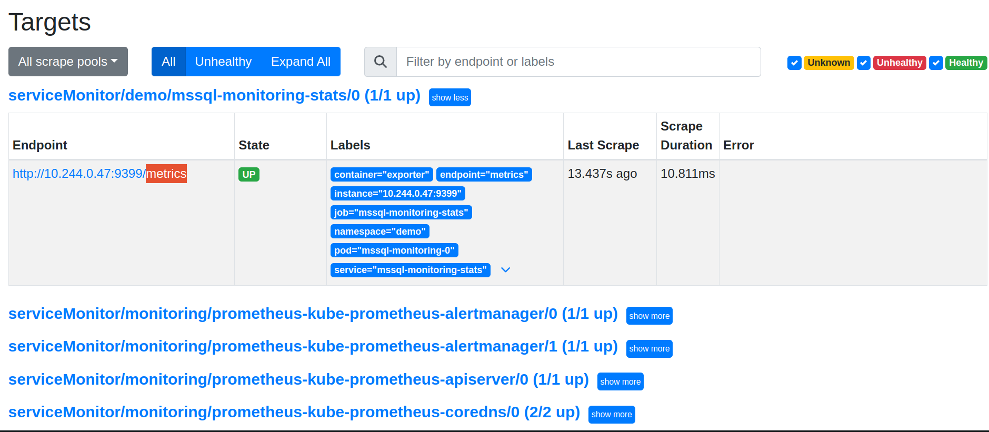989x432 pixels.
Task: Collapse mssql-monitoring-stats with show less
Action: pos(449,97)
